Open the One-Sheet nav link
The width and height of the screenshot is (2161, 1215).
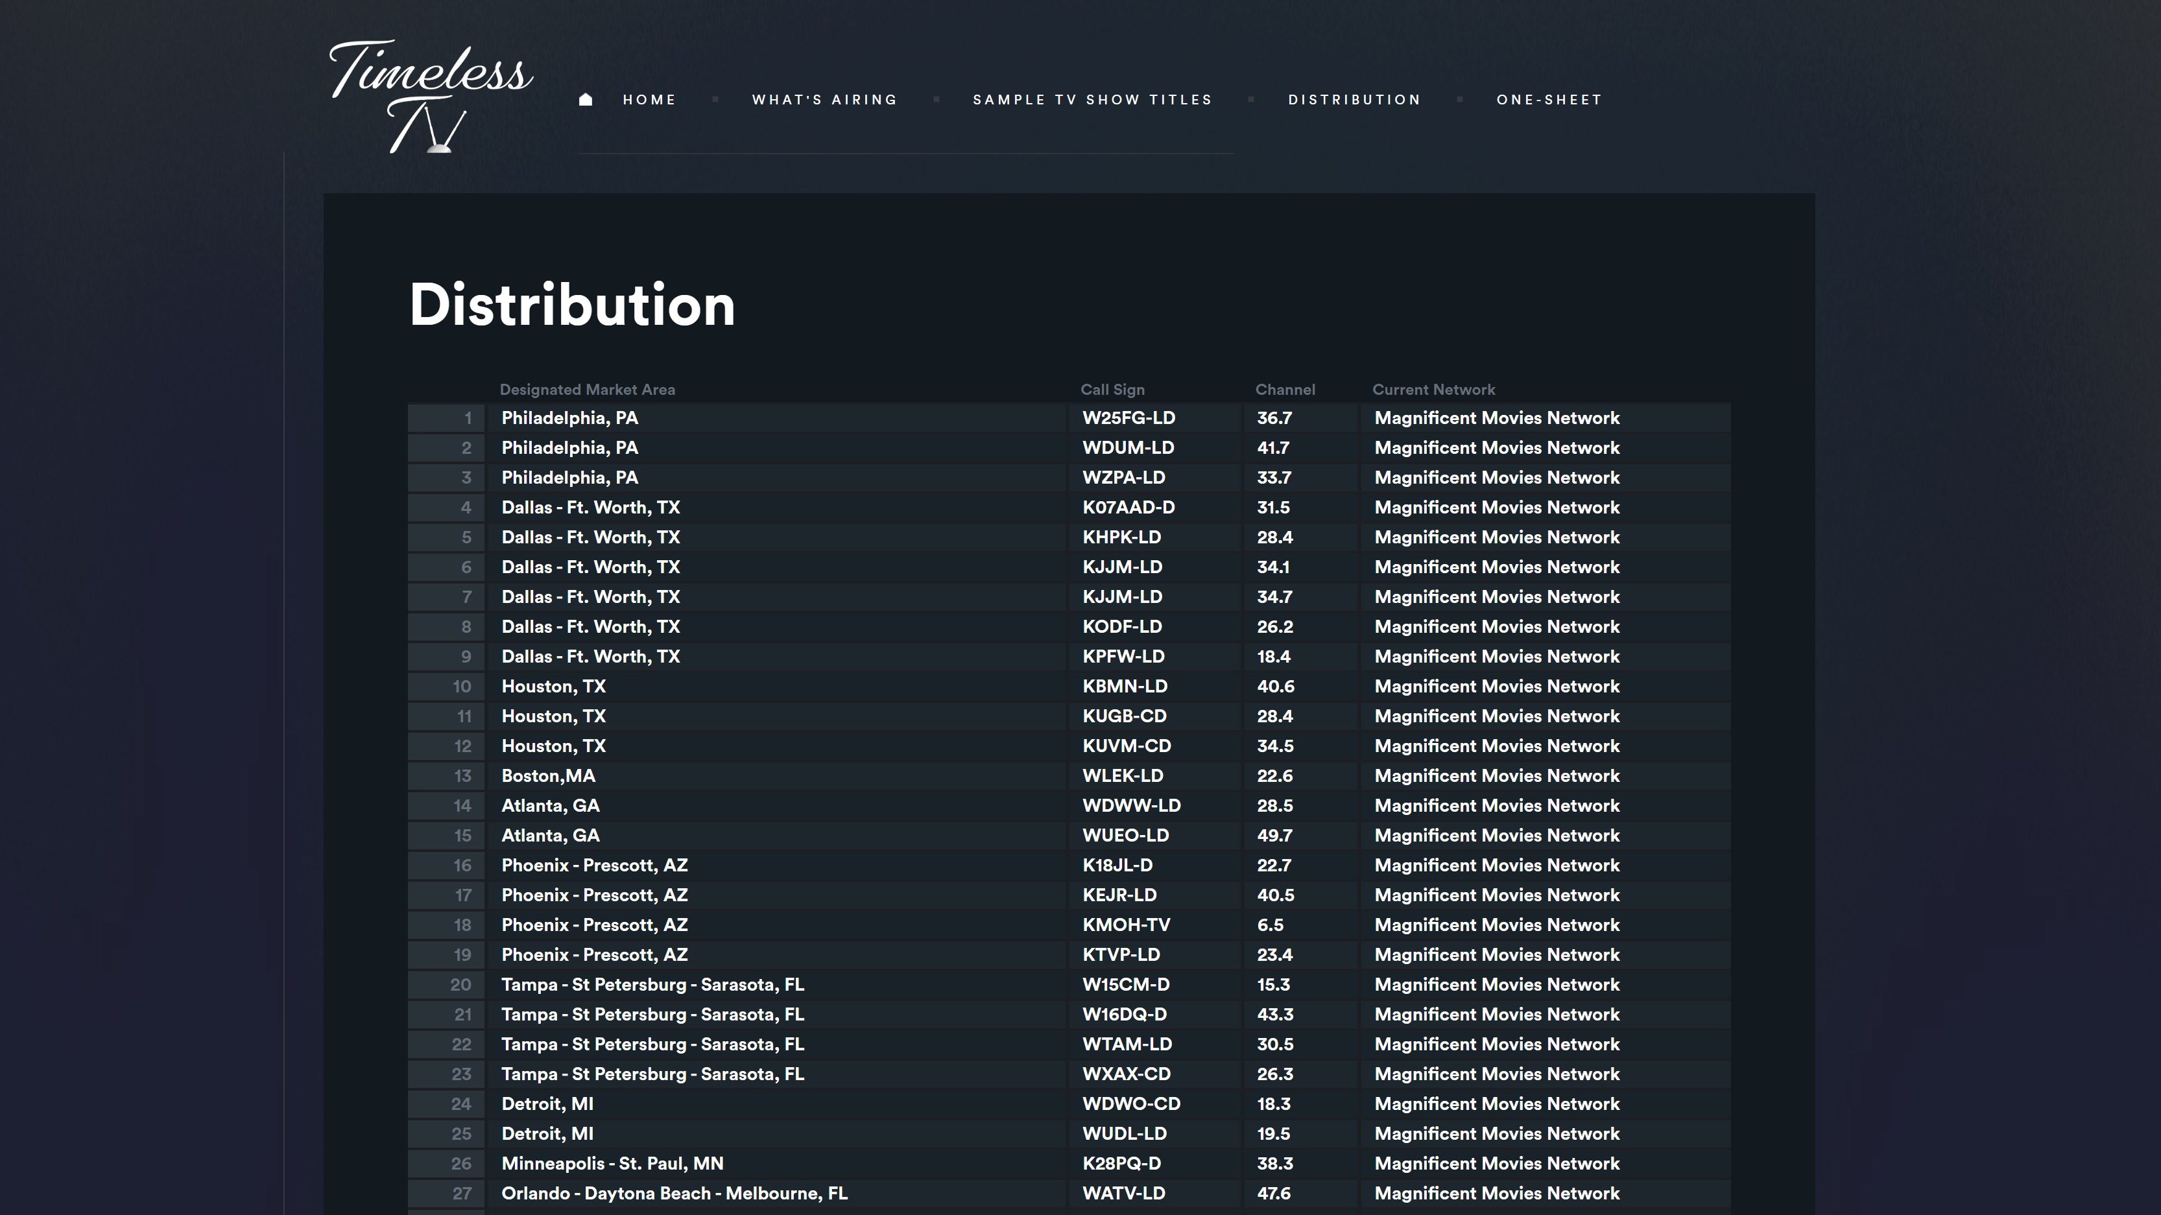pyautogui.click(x=1549, y=100)
